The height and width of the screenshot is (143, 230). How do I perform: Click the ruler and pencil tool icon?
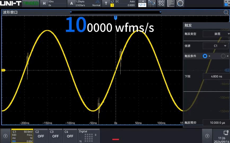[161, 3]
